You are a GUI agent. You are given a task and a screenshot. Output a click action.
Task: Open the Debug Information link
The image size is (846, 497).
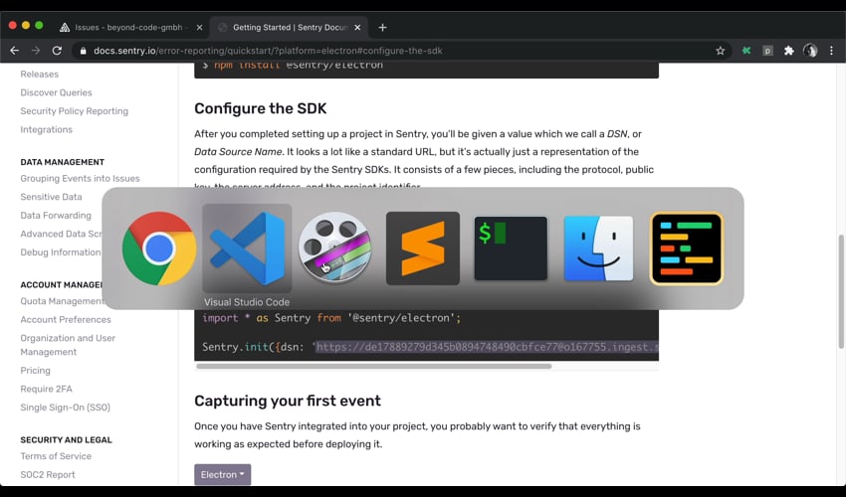click(61, 252)
